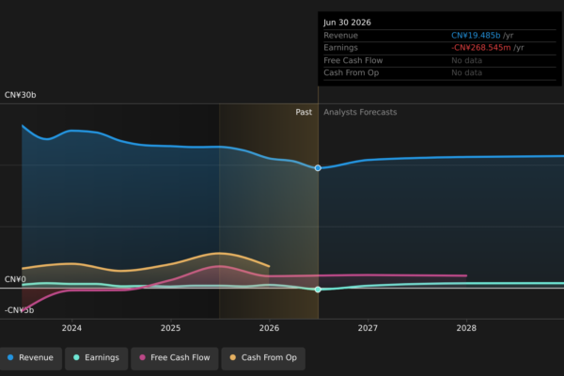Click the 2027 x-axis label
This screenshot has height=376, width=564.
[x=368, y=328]
